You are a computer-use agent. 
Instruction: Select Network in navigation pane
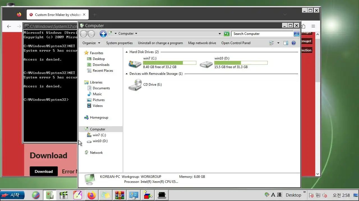pos(96,153)
